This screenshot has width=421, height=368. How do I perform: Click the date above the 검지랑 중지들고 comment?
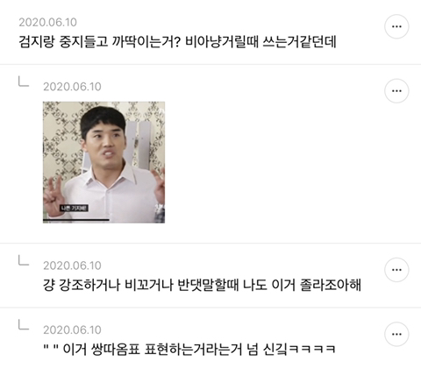tap(48, 22)
